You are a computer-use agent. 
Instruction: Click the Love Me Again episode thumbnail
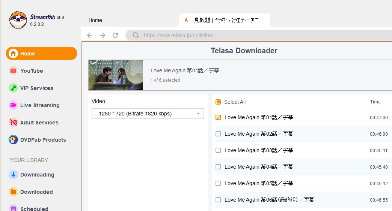click(x=116, y=75)
